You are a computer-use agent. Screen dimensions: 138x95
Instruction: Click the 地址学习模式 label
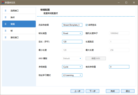[45, 75]
